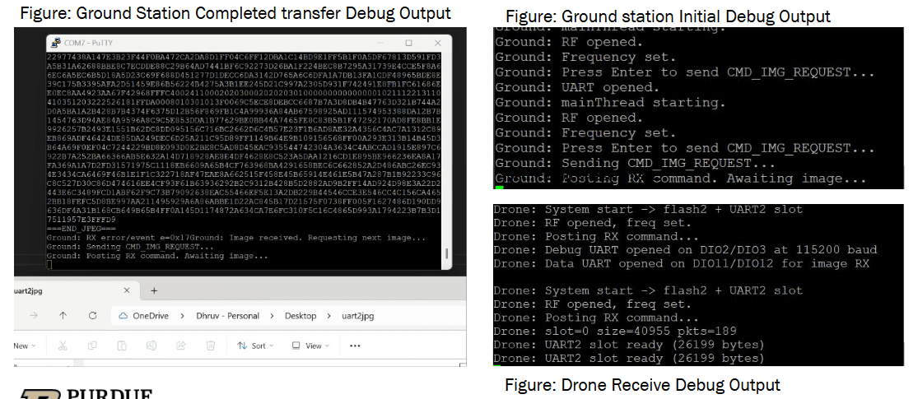Click the OneDrive cloud icon in address bar

point(123,316)
